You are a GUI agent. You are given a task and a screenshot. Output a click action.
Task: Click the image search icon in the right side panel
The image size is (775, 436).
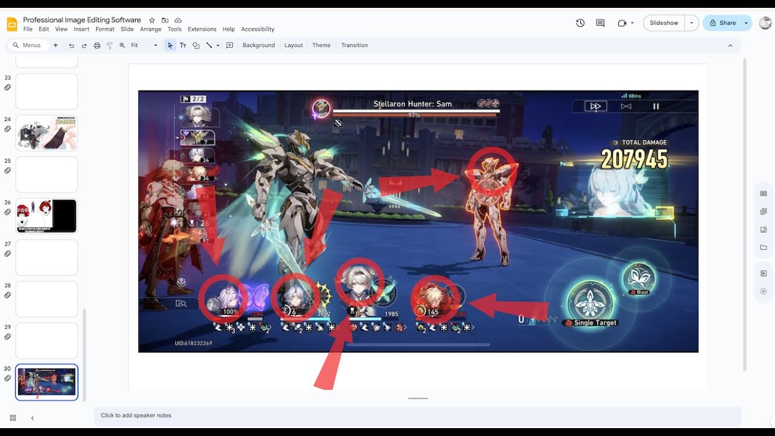tap(763, 230)
